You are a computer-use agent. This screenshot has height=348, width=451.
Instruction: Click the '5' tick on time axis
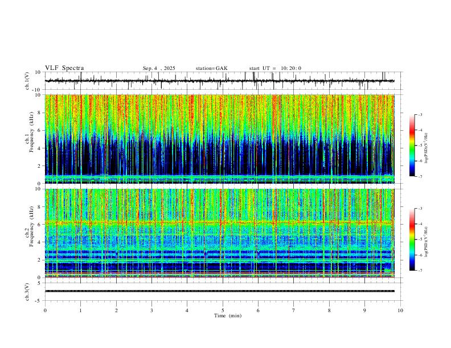coord(223,310)
